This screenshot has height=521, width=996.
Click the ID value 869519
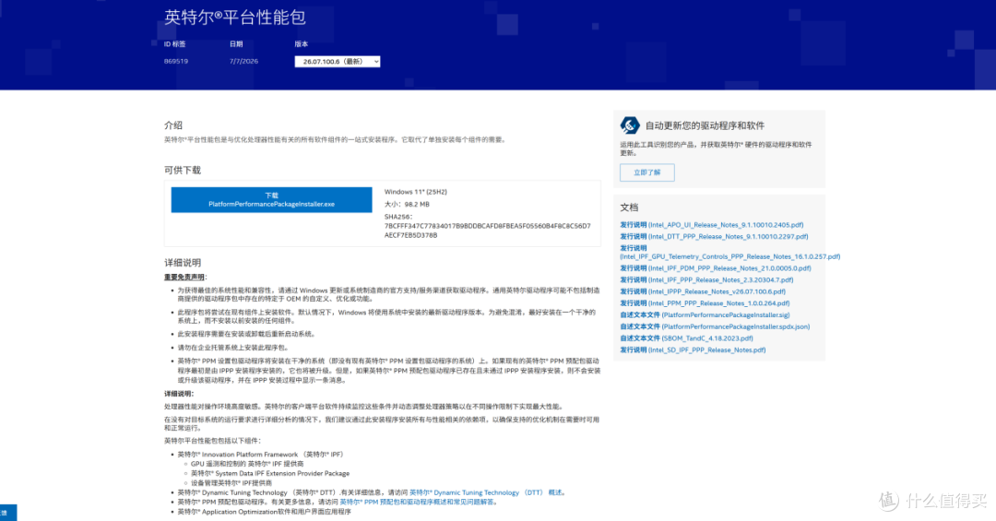point(176,62)
